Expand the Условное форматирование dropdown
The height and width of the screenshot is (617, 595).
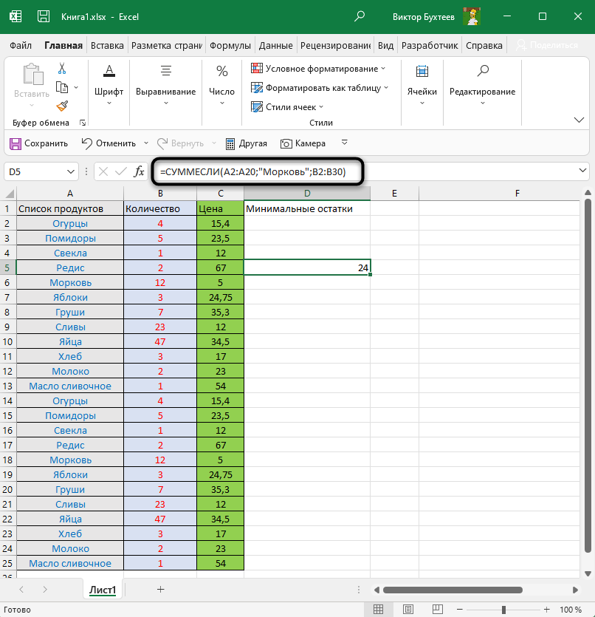click(319, 69)
